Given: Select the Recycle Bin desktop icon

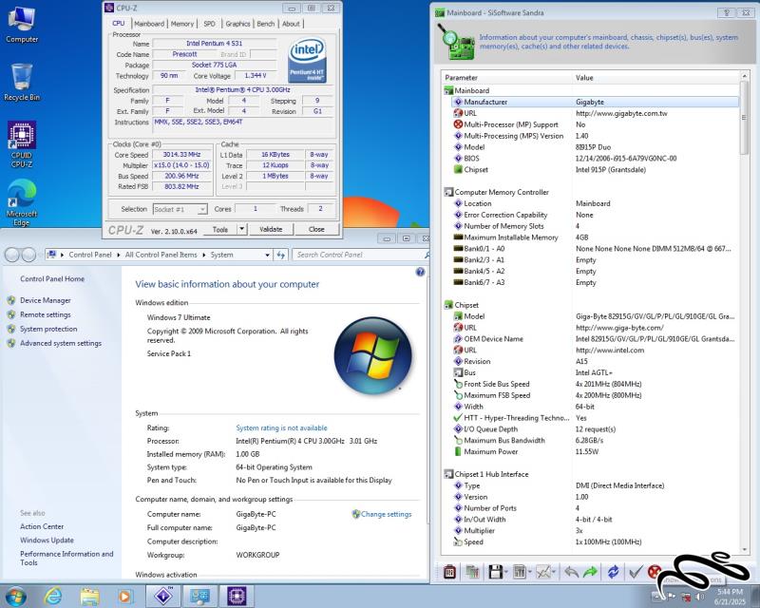Looking at the screenshot, I should [x=22, y=83].
